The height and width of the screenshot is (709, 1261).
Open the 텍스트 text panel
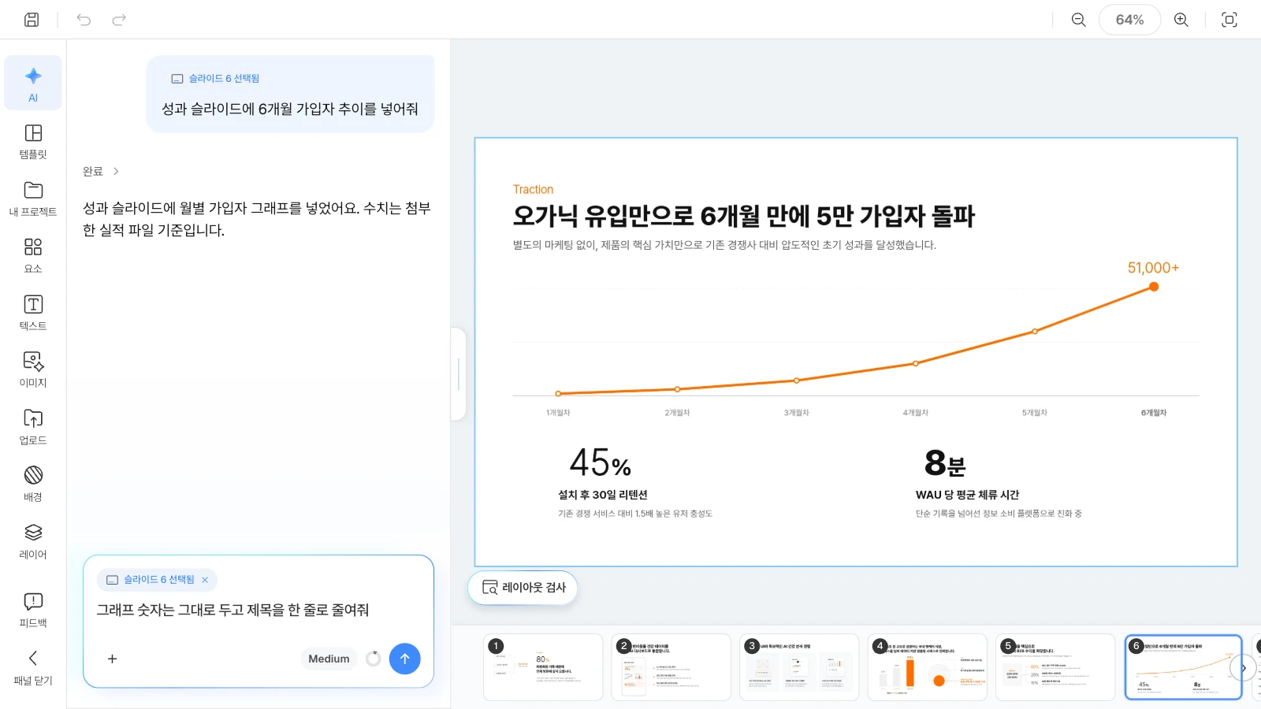pyautogui.click(x=33, y=313)
